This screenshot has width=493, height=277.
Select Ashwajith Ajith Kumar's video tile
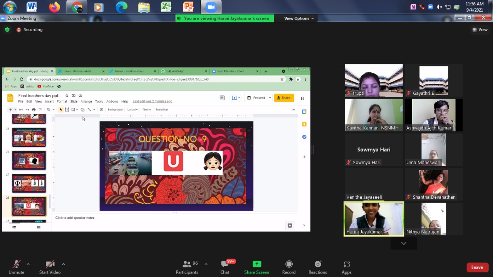pyautogui.click(x=434, y=115)
